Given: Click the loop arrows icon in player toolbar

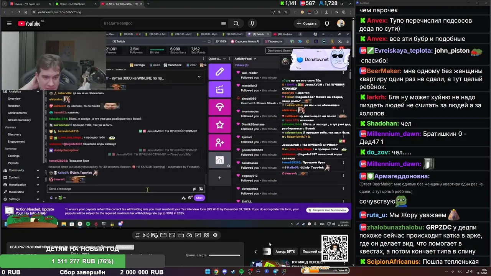Looking at the screenshot, I should pyautogui.click(x=137, y=235).
